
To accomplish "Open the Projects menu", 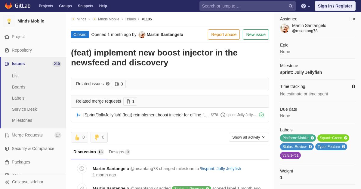I will (x=46, y=6).
